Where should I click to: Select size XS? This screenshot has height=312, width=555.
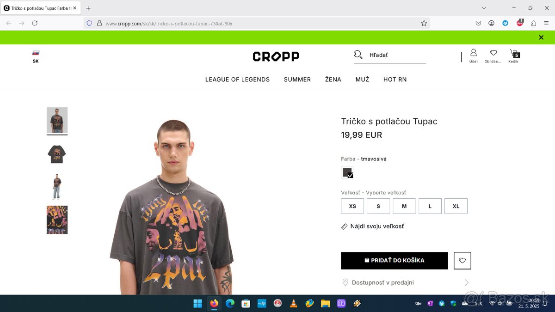[x=352, y=206]
